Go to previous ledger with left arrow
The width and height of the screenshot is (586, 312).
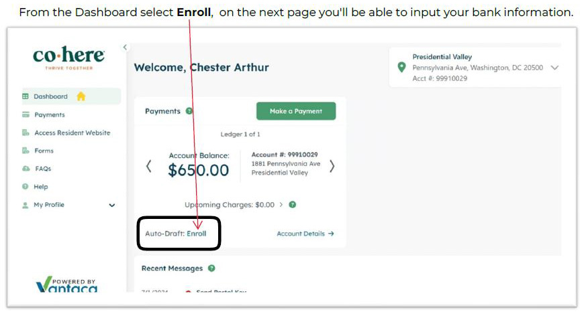tap(149, 166)
